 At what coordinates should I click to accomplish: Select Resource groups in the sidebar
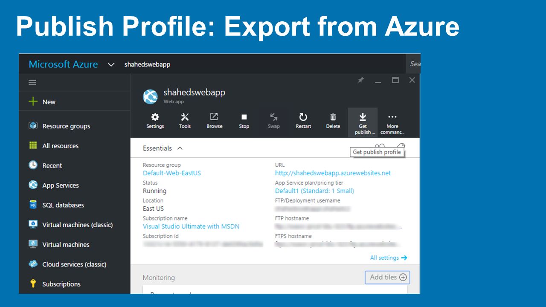coord(66,126)
